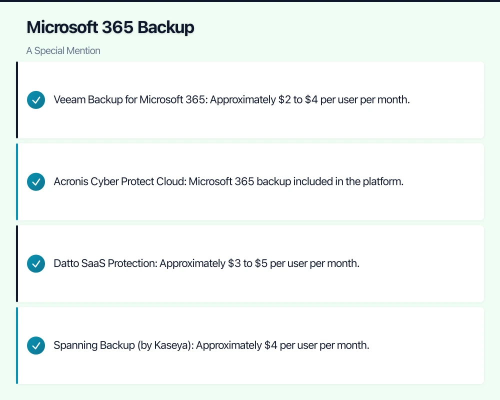Click the teal accent bar left of Acronis card
This screenshot has height=400, width=500.
[x=17, y=182]
